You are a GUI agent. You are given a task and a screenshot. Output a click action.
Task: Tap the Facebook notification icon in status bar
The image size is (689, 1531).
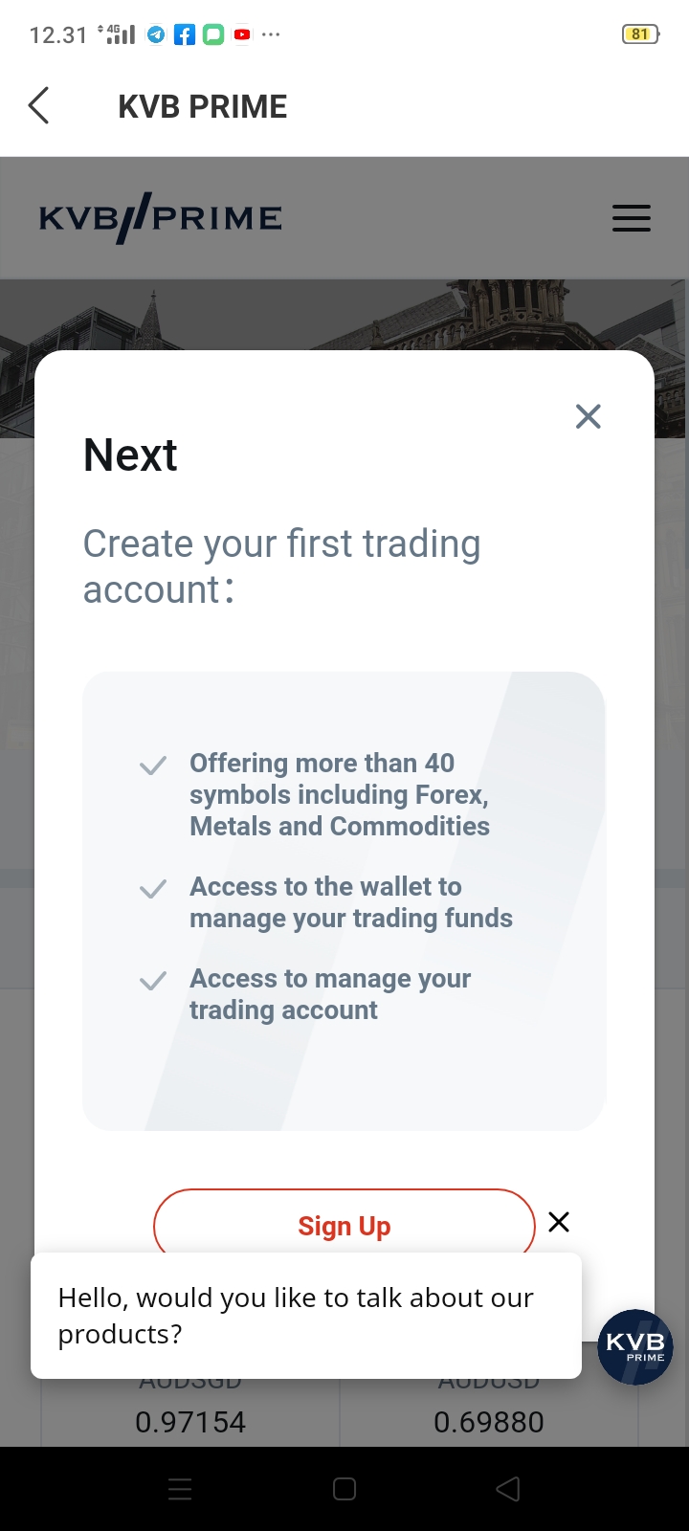pos(185,35)
